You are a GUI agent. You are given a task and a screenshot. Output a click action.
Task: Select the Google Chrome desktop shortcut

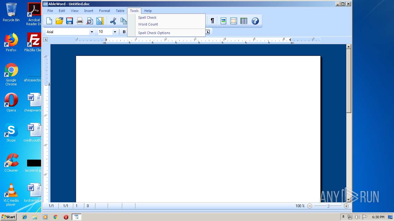11,74
